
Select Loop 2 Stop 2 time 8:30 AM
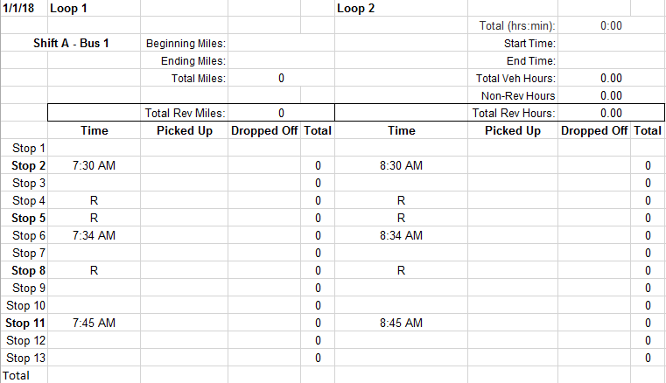tap(401, 165)
